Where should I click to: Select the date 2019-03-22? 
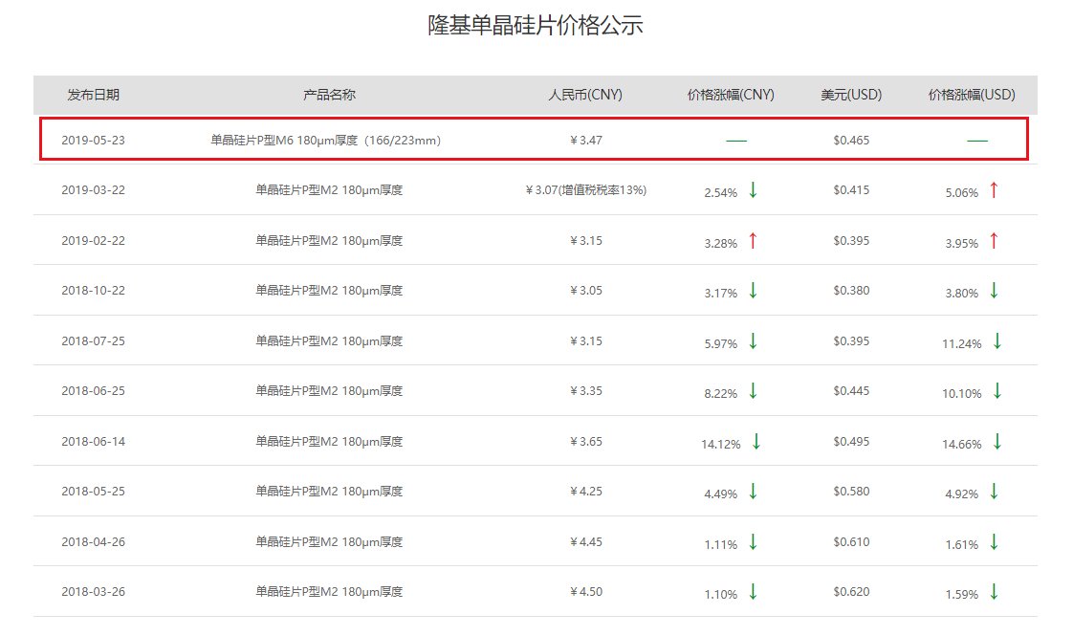(93, 190)
